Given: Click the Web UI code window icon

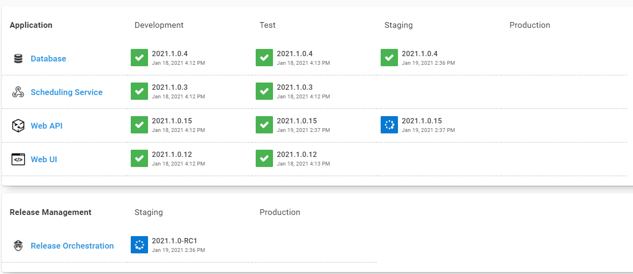Looking at the screenshot, I should (18, 159).
